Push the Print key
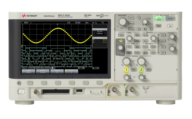The width and height of the screenshot is (192, 119). pyautogui.click(x=153, y=53)
